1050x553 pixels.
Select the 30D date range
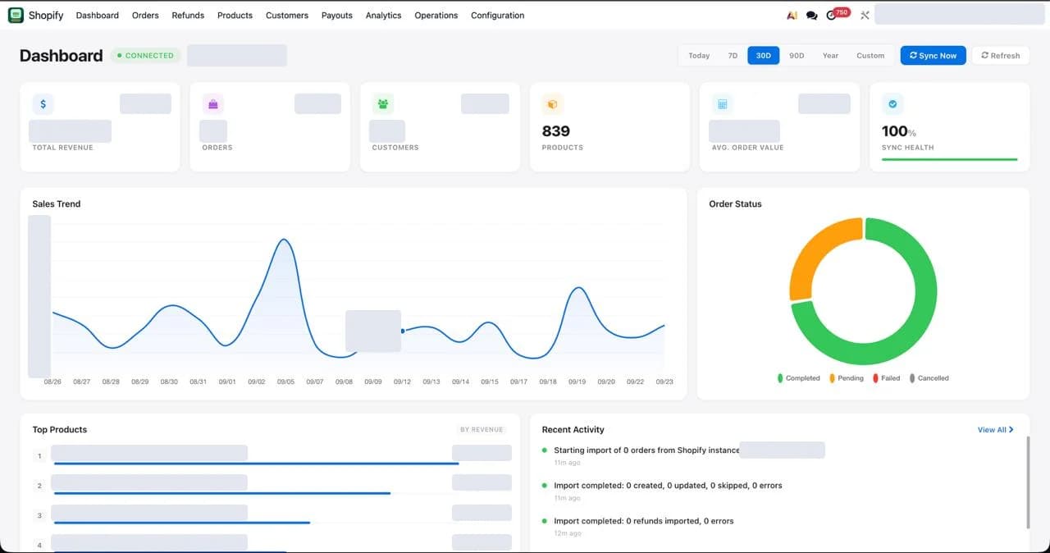point(763,56)
